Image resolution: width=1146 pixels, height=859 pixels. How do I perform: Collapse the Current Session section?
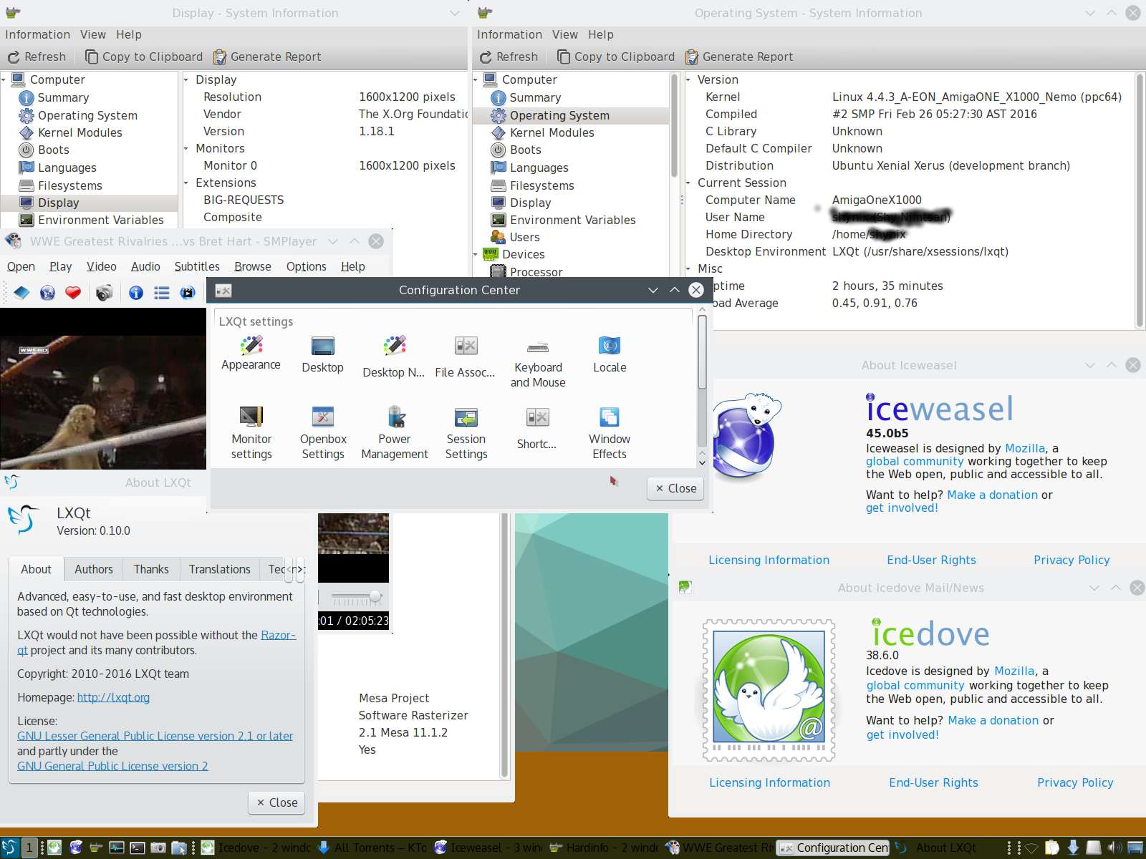[x=688, y=183]
